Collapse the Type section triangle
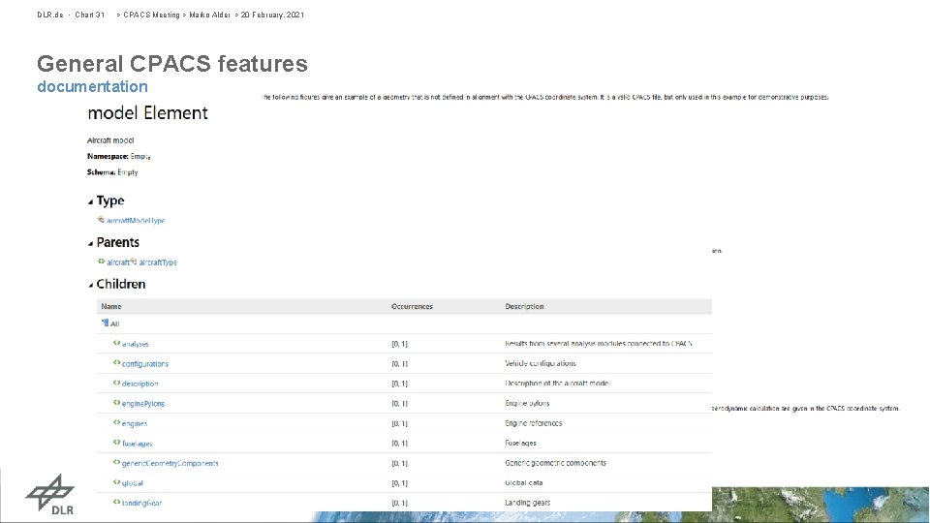This screenshot has width=930, height=523. click(x=91, y=202)
